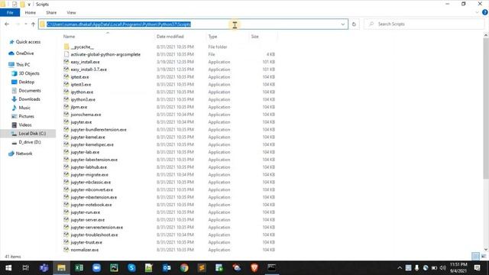489x275 pixels.
Task: Select D_drive (D:) drive
Action: pos(26,142)
